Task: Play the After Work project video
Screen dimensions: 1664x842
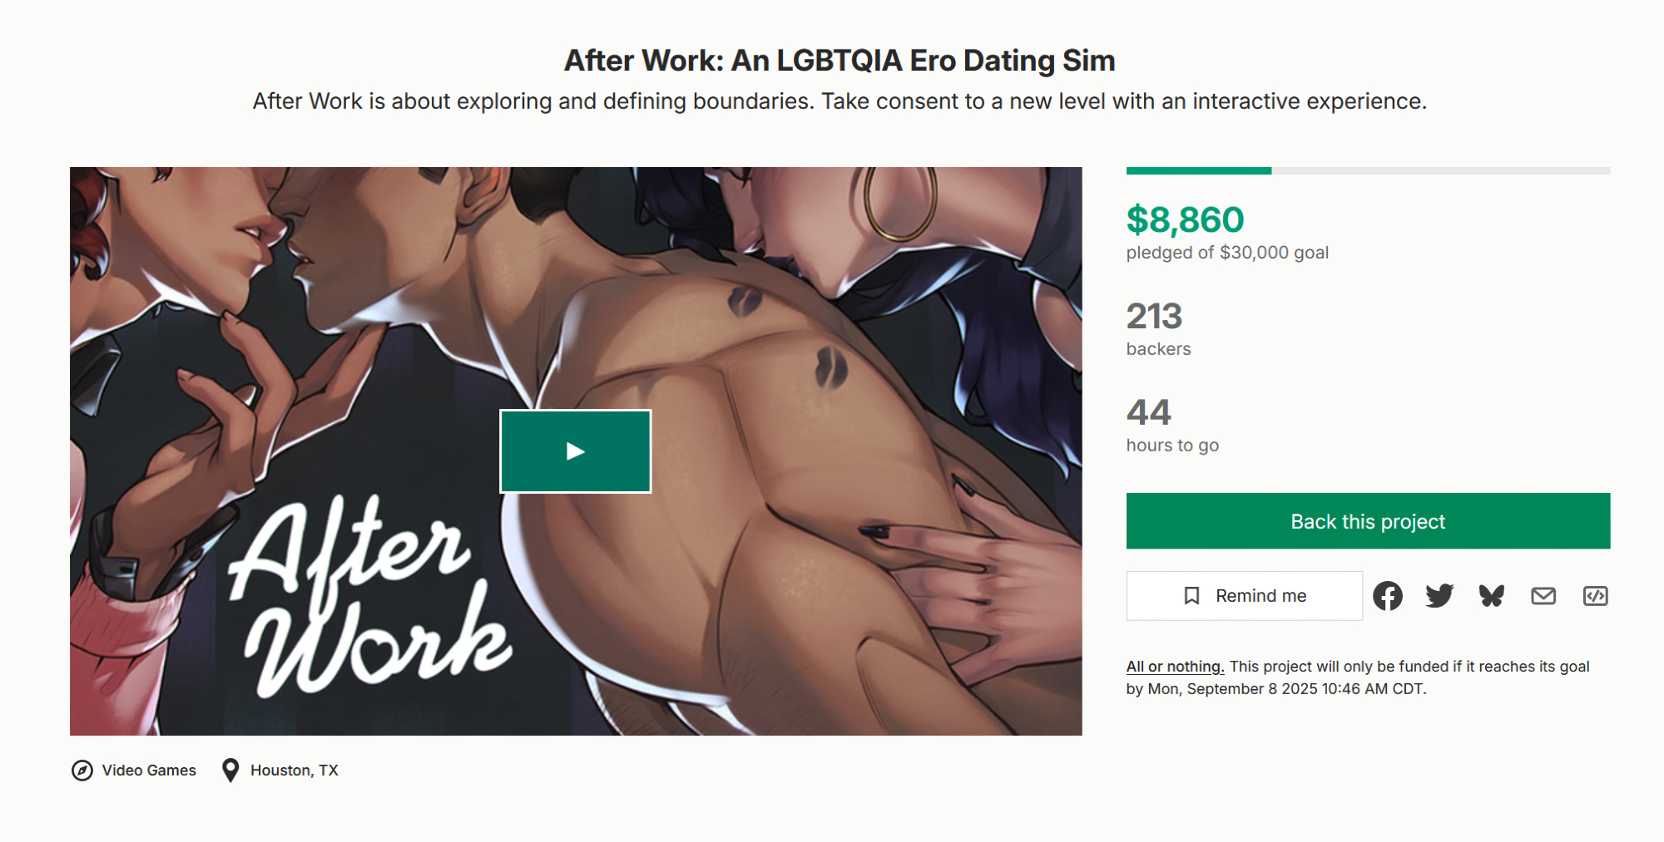Action: pos(575,451)
